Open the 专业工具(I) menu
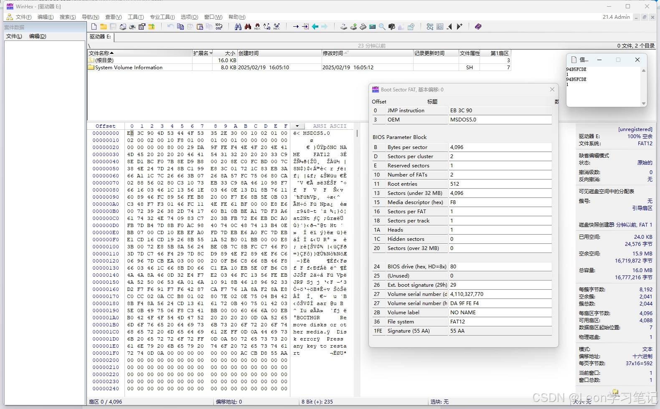 (162, 17)
